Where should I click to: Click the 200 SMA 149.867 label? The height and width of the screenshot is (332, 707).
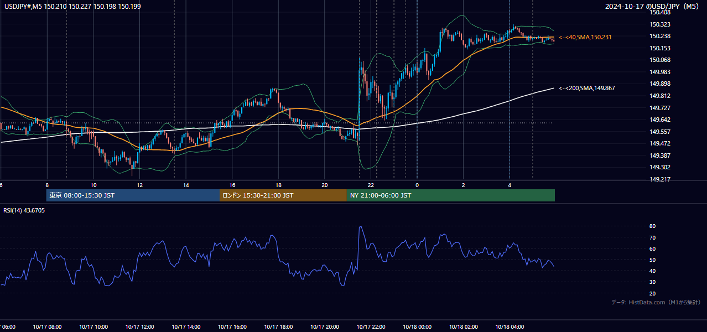[587, 88]
